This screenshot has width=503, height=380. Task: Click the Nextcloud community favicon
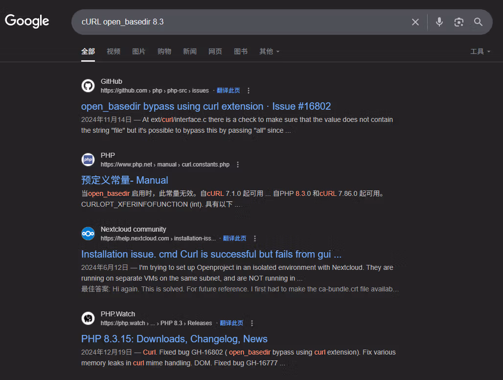88,234
